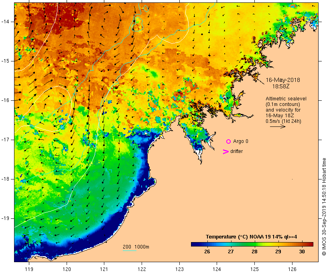This screenshot has width=329, height=273.
Task: Click the dark red end of the temperature colorbar
Action: (x=311, y=244)
